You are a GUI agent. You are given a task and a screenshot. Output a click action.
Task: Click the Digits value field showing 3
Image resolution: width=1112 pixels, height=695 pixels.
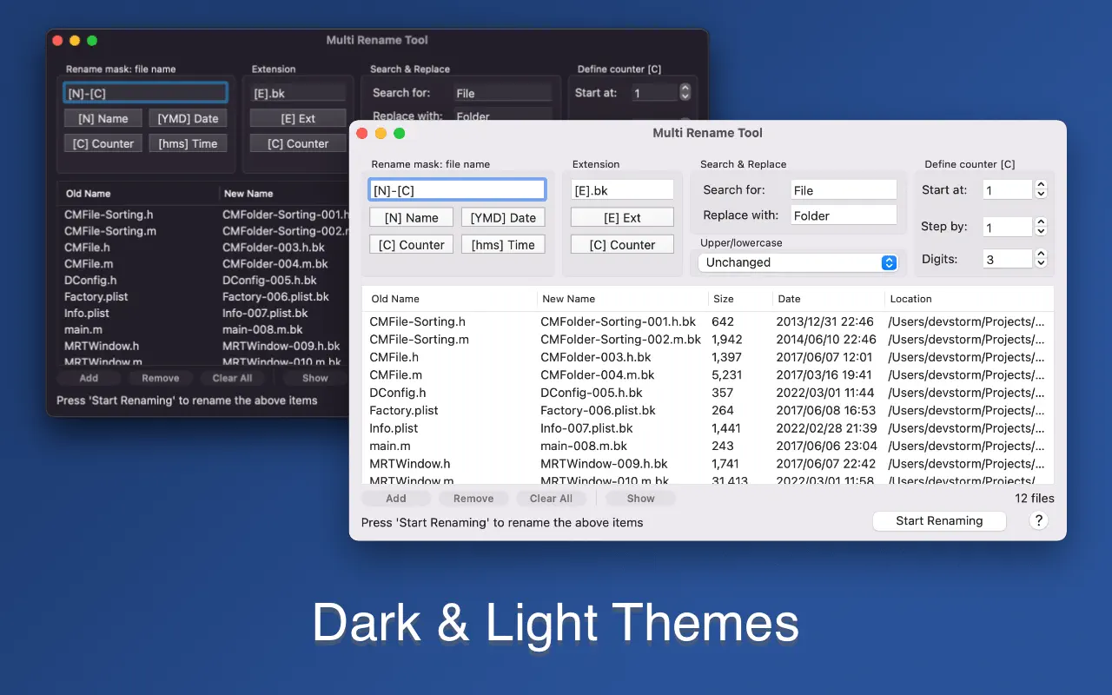pos(1008,259)
